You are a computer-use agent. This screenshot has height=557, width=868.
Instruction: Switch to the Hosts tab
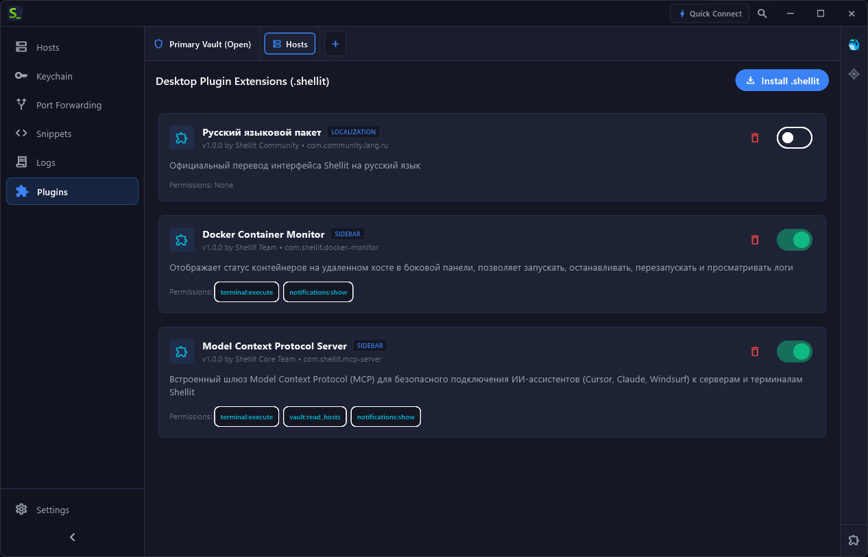click(290, 44)
